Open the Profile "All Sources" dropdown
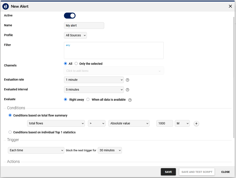Viewport: 236px width, 178px height. (75, 35)
